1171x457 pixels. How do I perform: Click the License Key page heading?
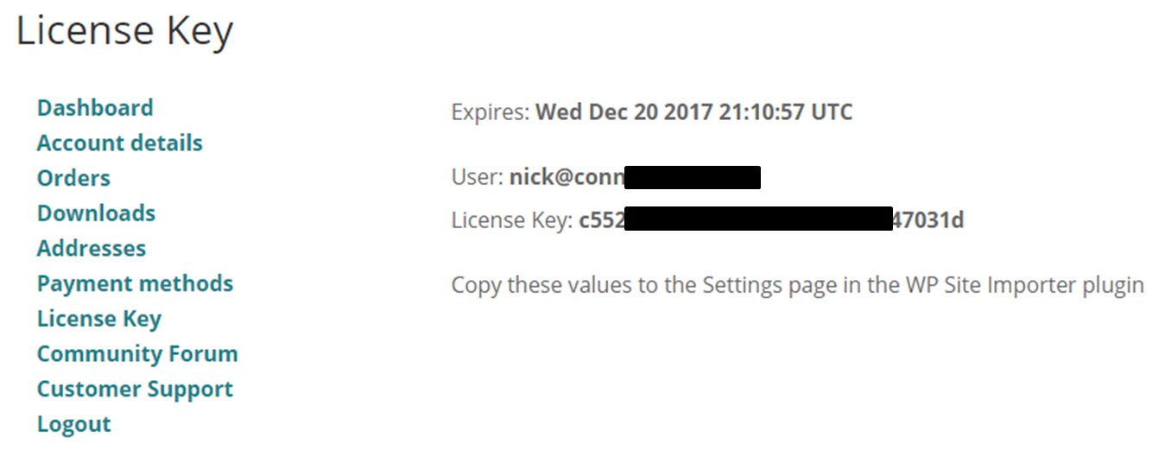click(x=124, y=32)
